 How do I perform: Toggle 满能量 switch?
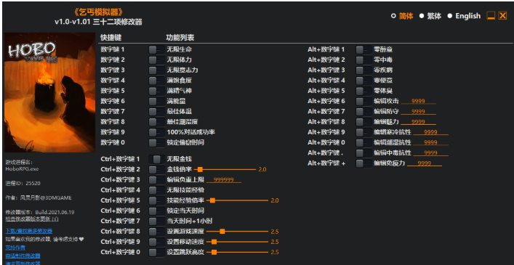156,101
